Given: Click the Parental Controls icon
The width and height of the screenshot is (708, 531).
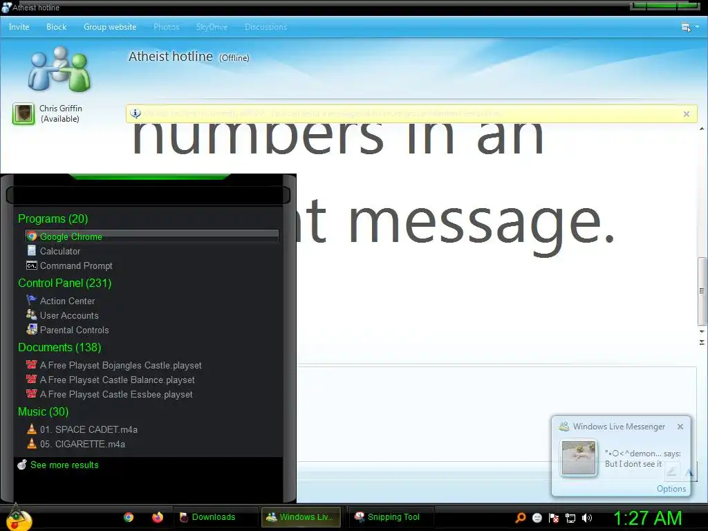Looking at the screenshot, I should point(32,329).
